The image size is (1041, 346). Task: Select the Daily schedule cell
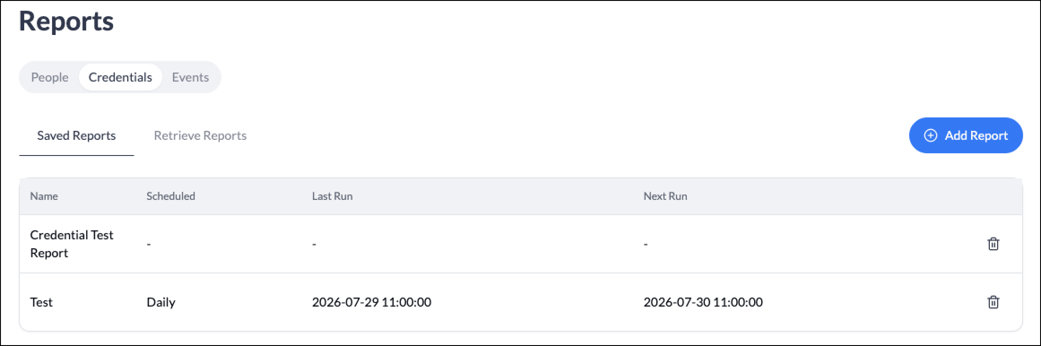point(161,303)
